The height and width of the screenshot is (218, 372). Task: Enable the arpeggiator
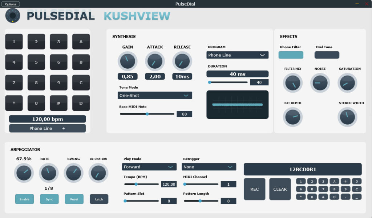point(24,199)
